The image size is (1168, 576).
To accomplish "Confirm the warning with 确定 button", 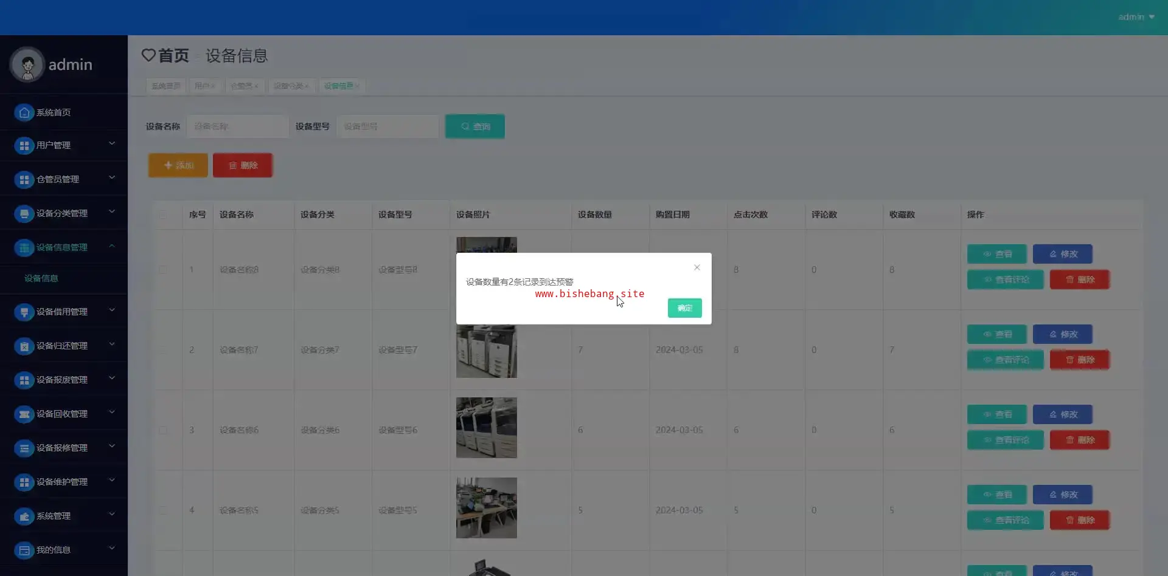I will tap(684, 308).
